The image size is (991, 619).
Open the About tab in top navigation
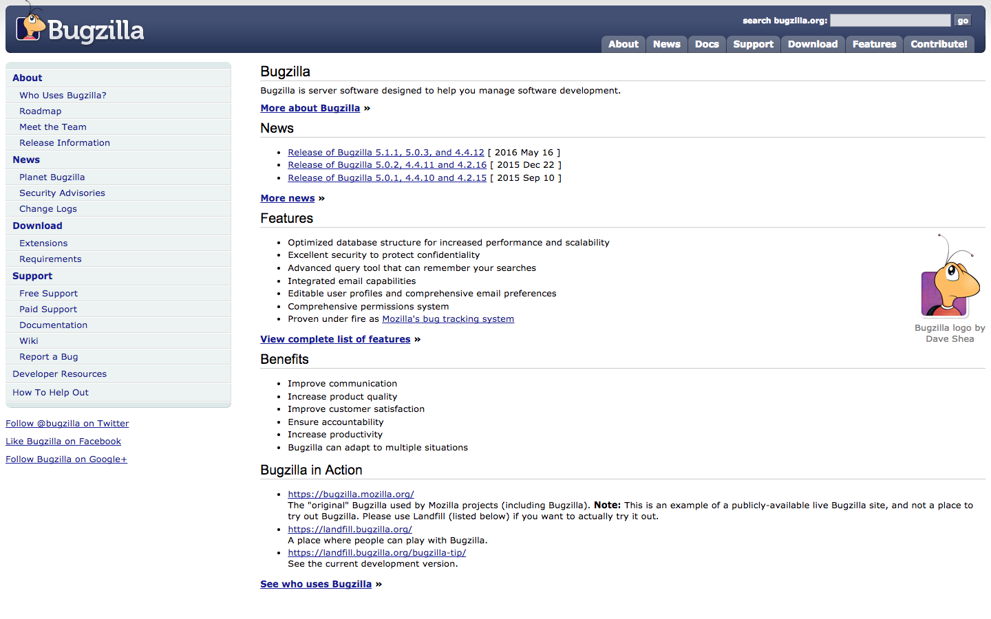tap(624, 44)
